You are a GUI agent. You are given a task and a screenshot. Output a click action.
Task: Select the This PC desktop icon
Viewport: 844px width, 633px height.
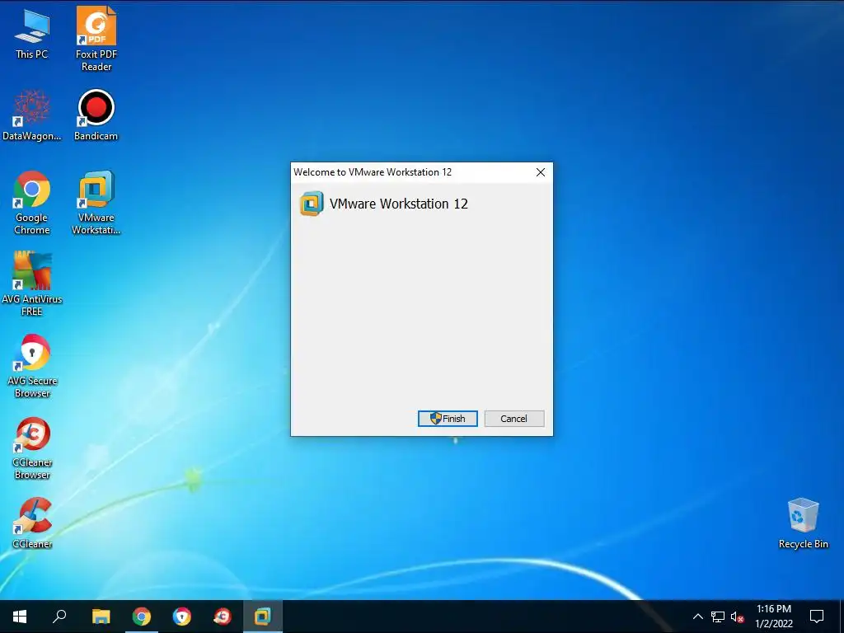(x=32, y=33)
